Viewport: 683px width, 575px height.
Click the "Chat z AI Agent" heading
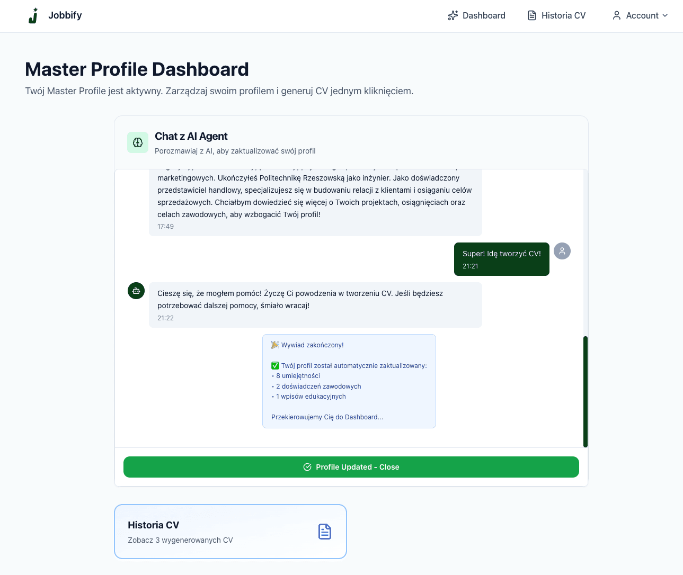pos(191,137)
